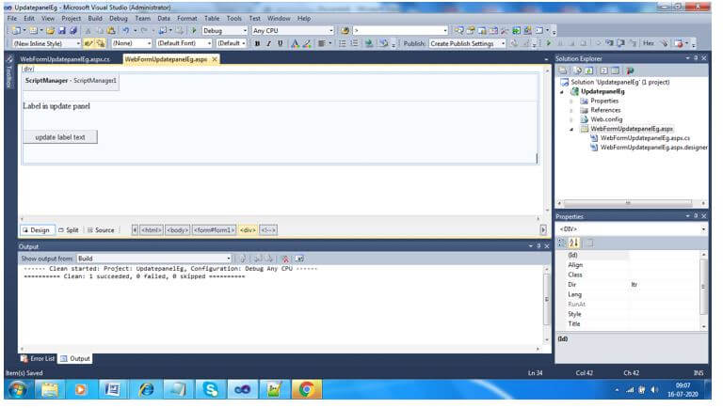Toggle Underline formatting in the toolbar
Viewport: 723px width, 408px height.
(x=280, y=43)
